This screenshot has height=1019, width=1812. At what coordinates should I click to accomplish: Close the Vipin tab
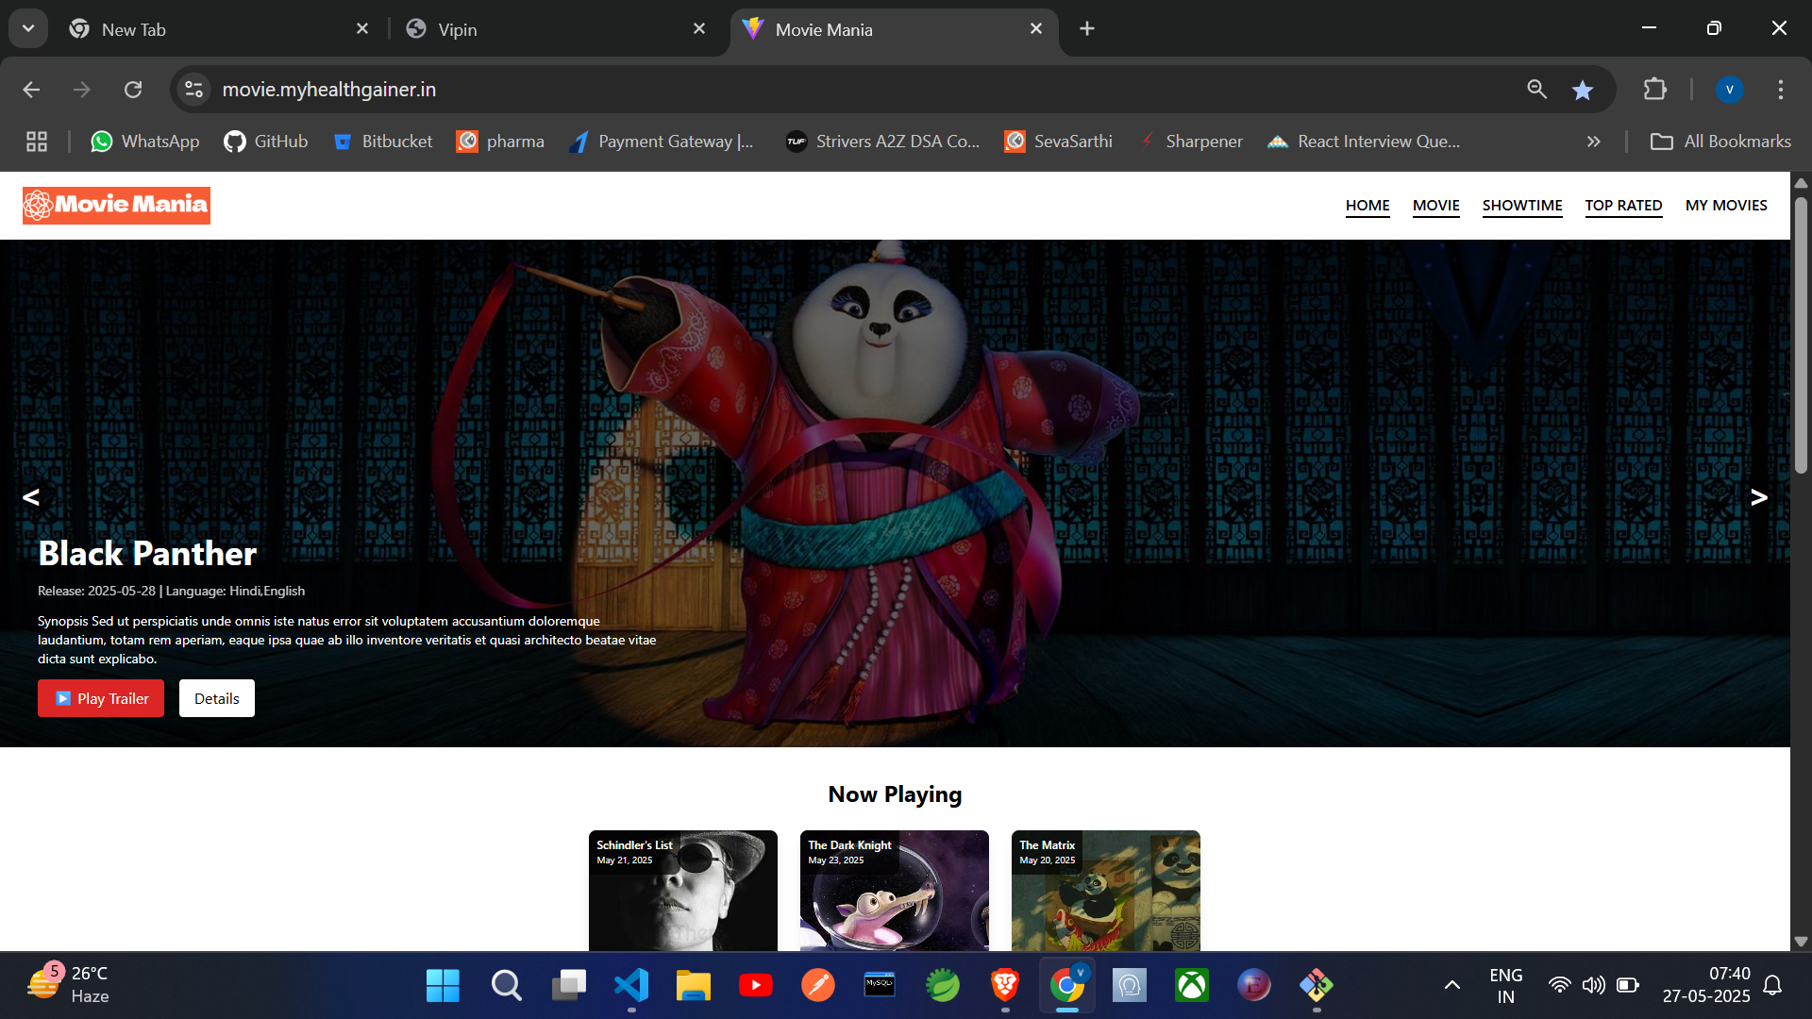point(699,29)
